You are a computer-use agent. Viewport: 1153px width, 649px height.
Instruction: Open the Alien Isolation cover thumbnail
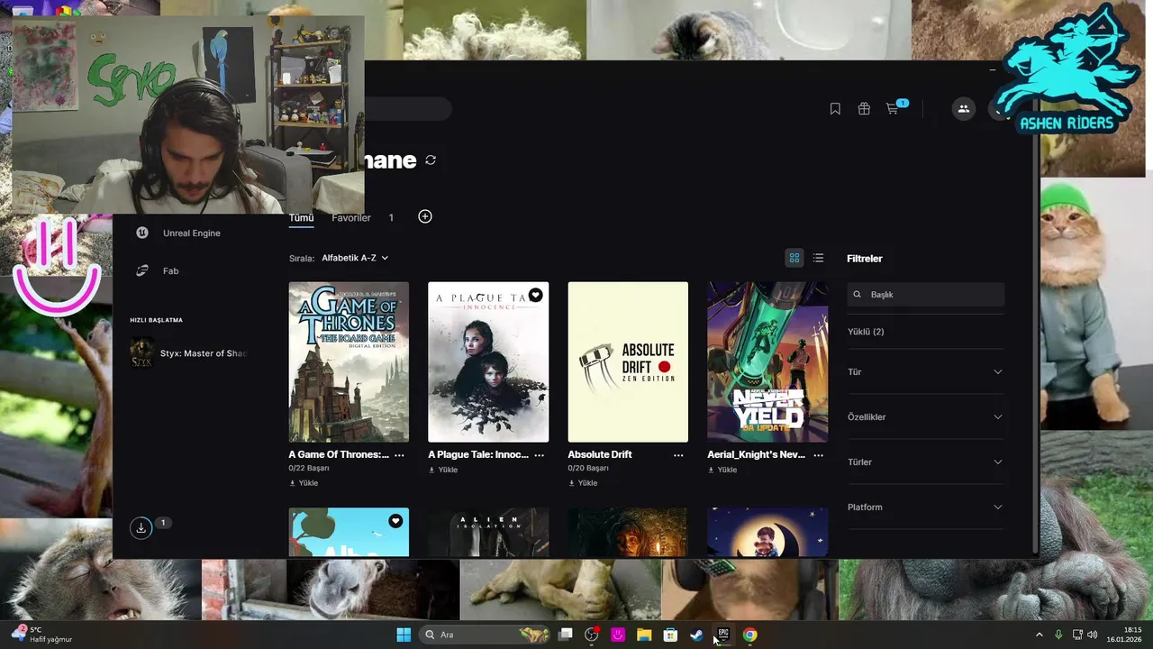(488, 533)
